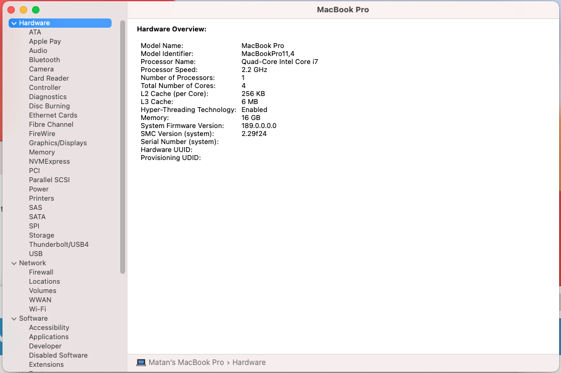The image size is (561, 373).
Task: Click the sidebar vertical scrollbar
Action: click(123, 147)
